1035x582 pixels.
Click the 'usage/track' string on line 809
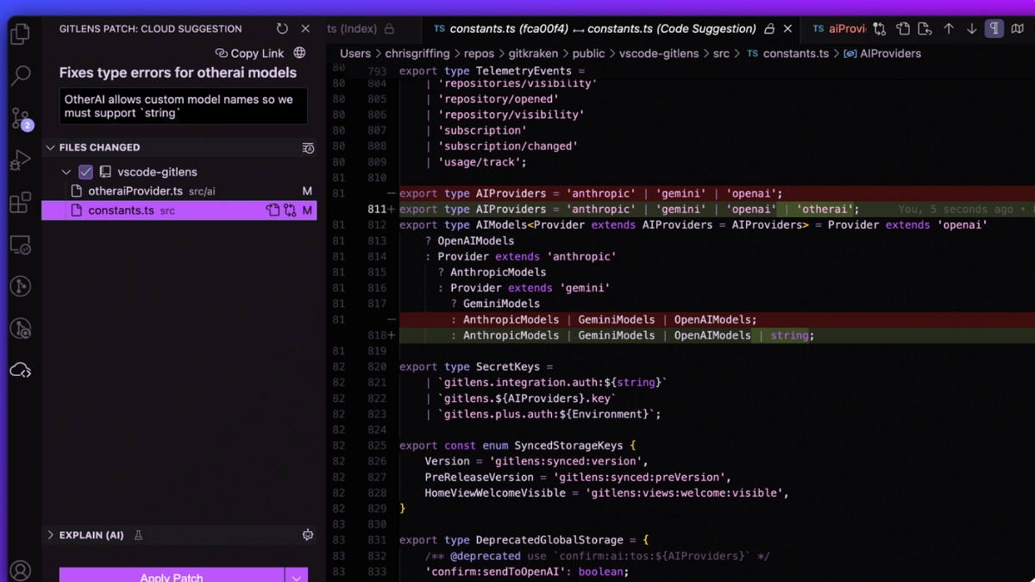(480, 162)
